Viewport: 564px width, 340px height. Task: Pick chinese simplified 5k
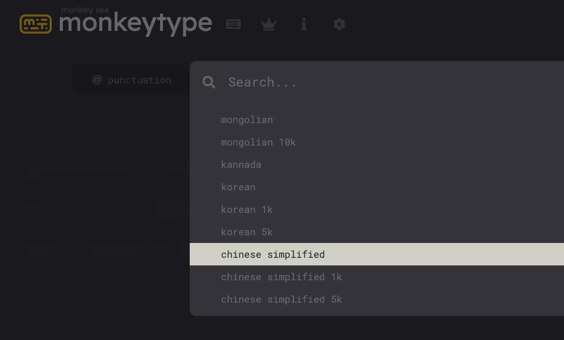click(377, 299)
